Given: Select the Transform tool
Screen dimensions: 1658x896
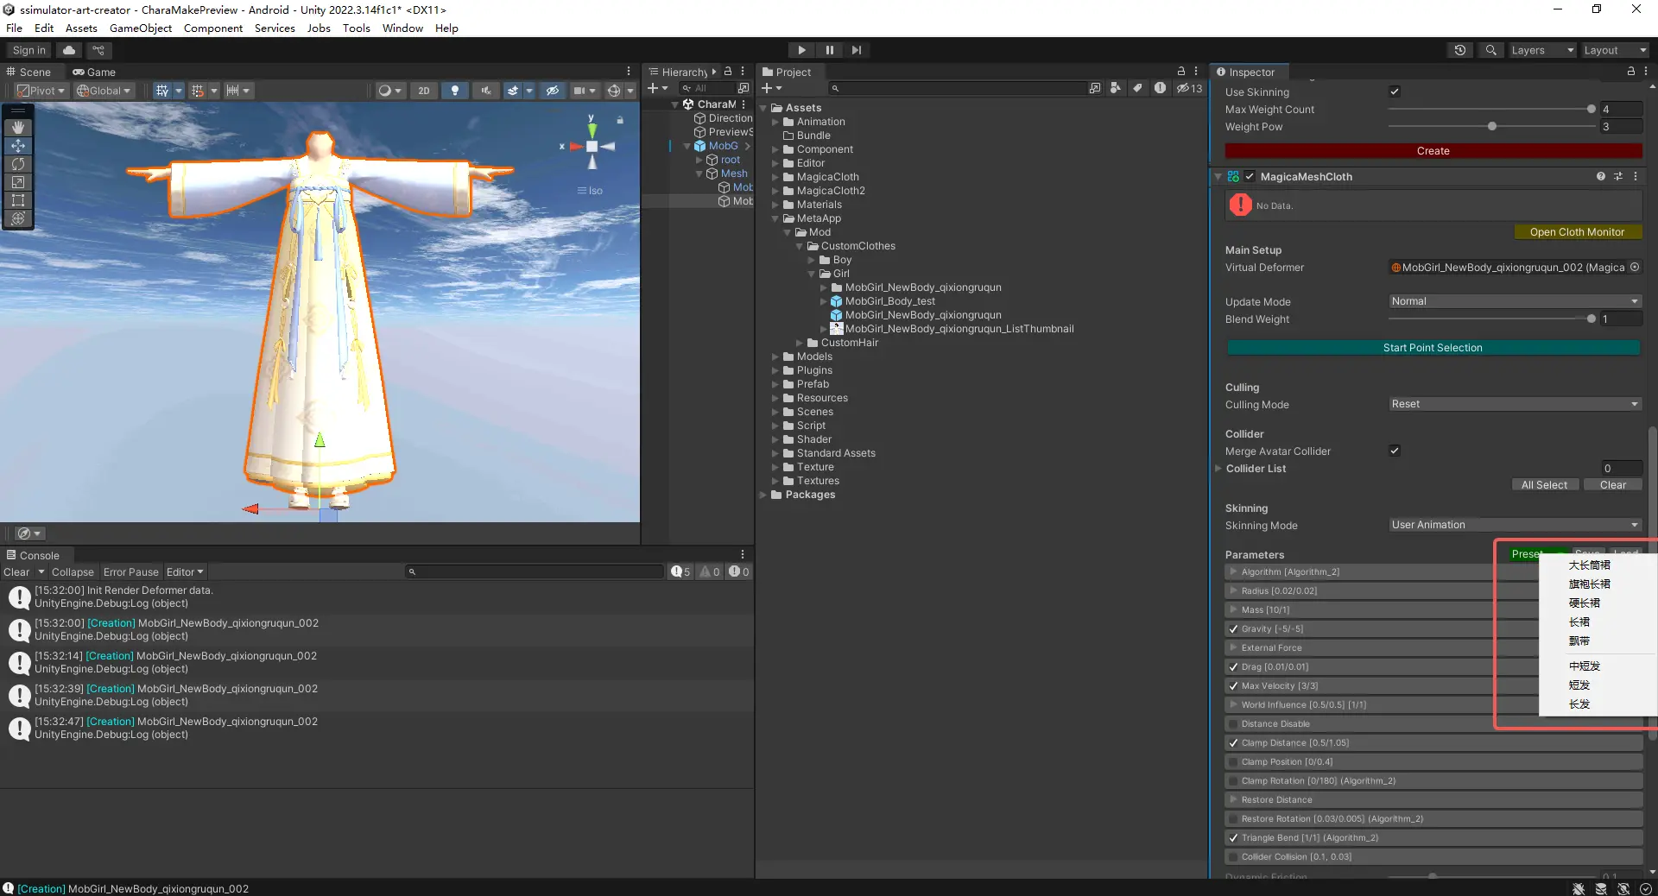Looking at the screenshot, I should [18, 218].
